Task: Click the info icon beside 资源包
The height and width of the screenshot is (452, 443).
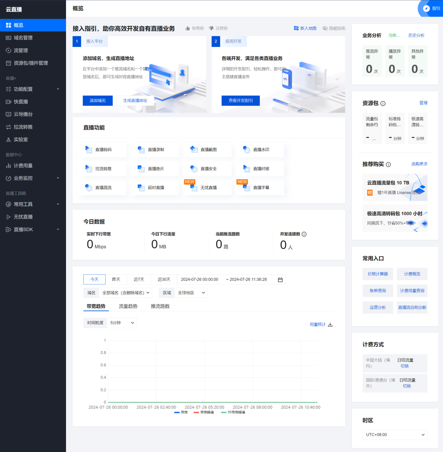Action: [x=383, y=103]
